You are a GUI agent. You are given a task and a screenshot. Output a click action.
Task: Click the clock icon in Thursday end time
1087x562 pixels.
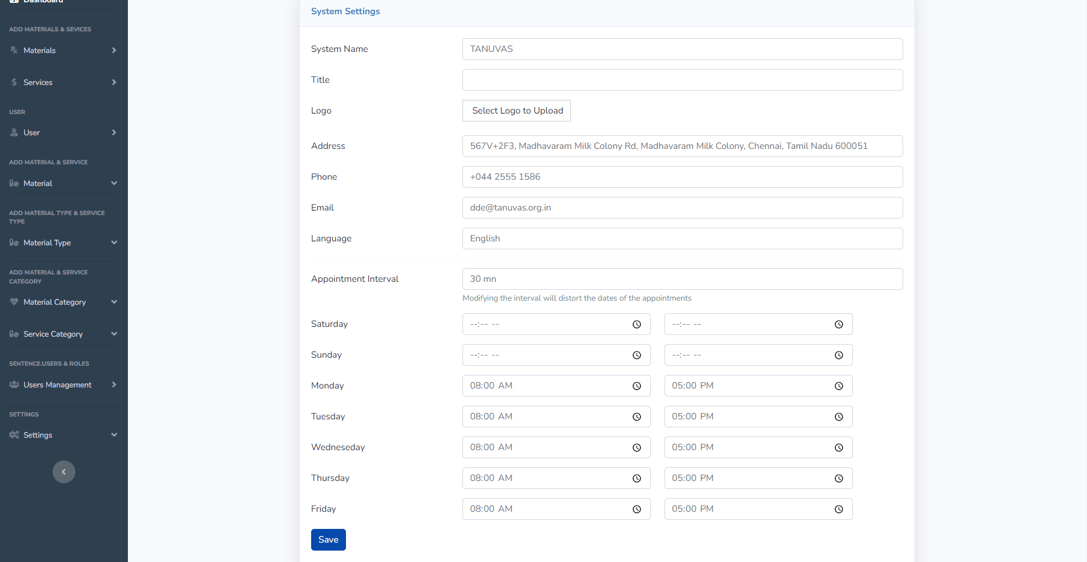tap(839, 479)
